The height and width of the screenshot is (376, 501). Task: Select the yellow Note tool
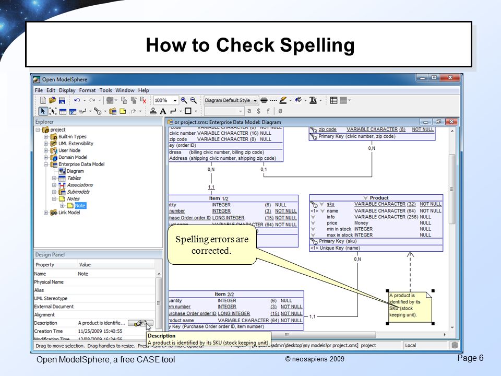[x=123, y=111]
